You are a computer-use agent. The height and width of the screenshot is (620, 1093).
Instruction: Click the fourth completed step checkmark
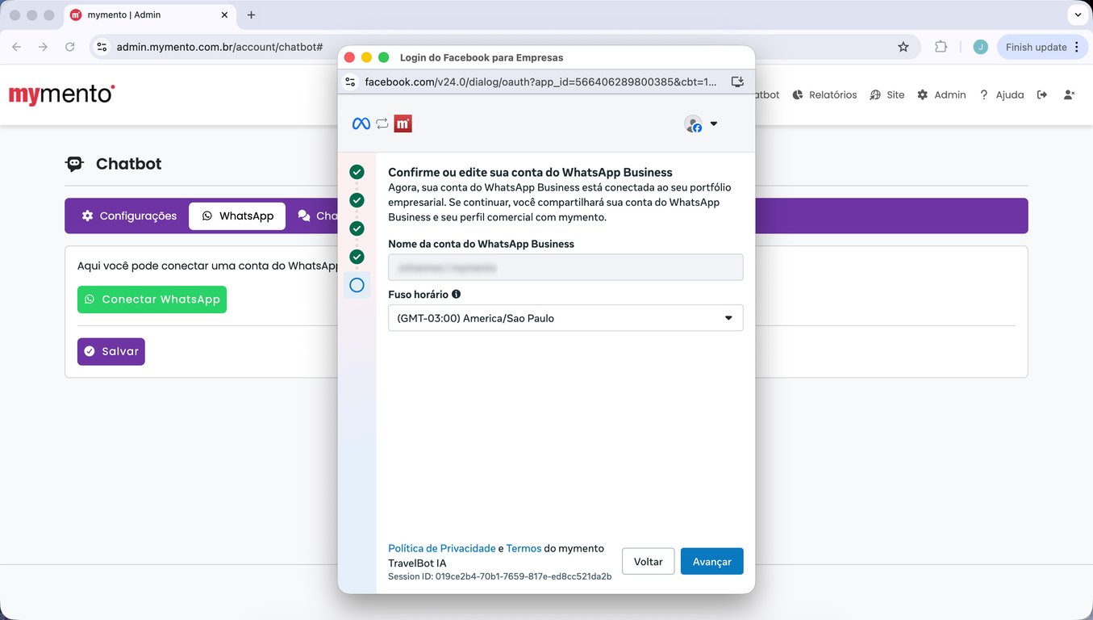point(357,257)
